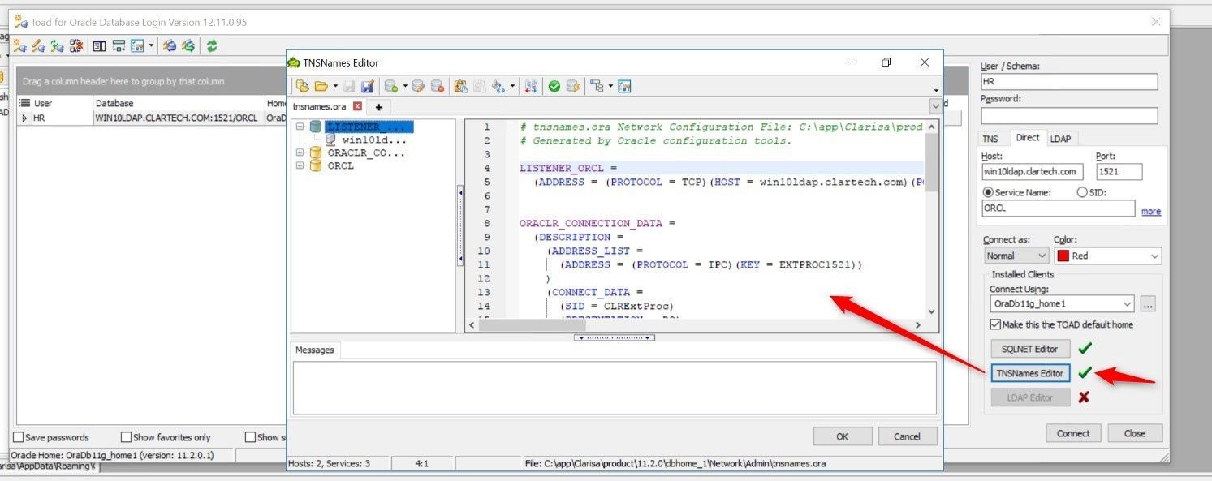Click the more link
The image size is (1212, 481).
pyautogui.click(x=1151, y=212)
